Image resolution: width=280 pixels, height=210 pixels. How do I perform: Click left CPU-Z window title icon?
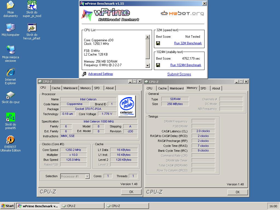(x=40, y=81)
